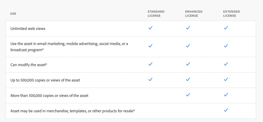Click Standard License checkmark for Can modify the asset

point(150,64)
